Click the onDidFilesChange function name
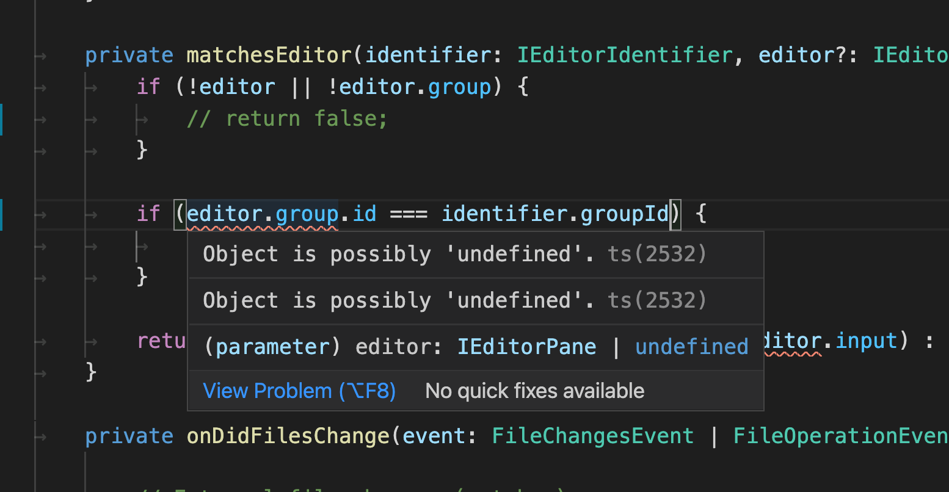The image size is (949, 492). [x=287, y=435]
